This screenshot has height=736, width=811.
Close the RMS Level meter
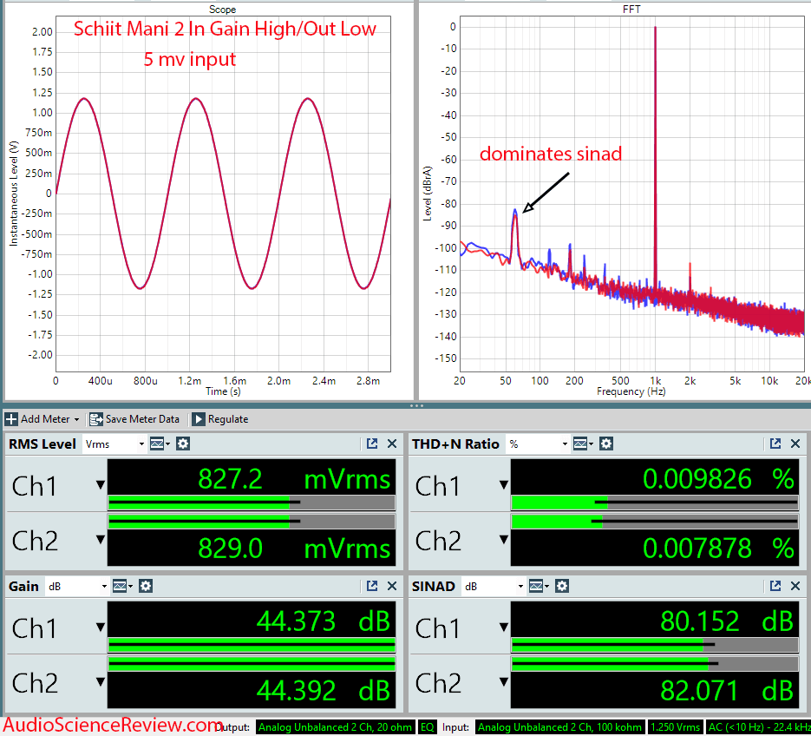[392, 444]
